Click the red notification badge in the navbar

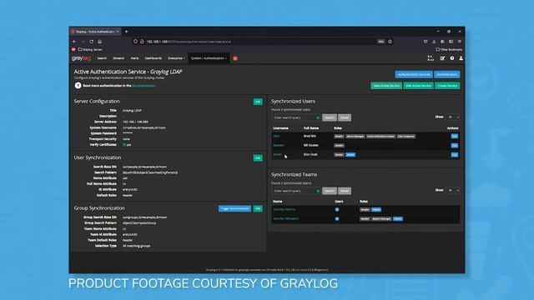(235, 58)
